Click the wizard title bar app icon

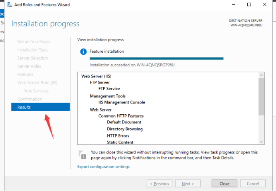[10, 4]
